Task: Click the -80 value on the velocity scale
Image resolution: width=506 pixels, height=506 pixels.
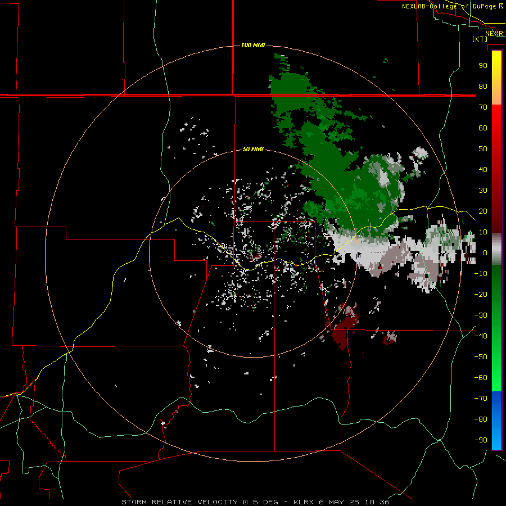Action: 481,419
